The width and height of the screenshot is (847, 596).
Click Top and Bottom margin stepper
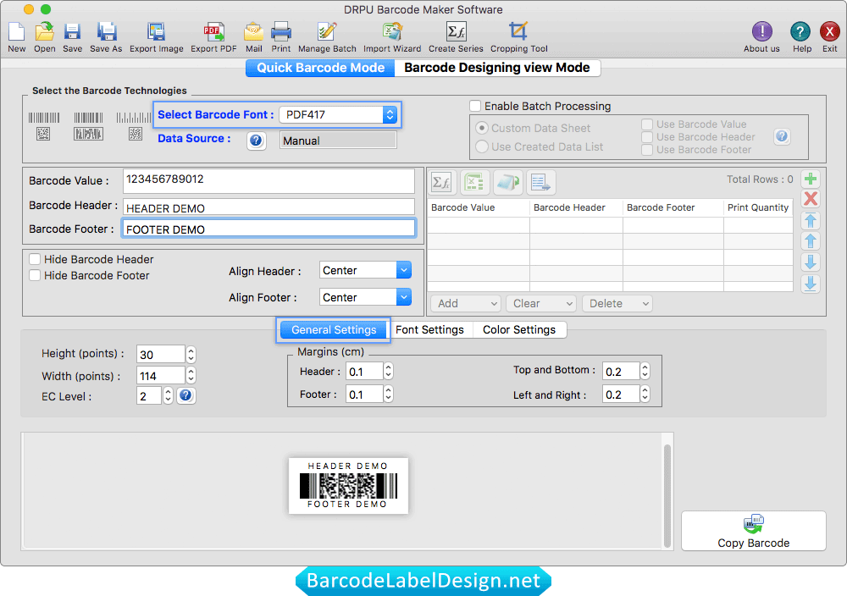click(x=645, y=371)
